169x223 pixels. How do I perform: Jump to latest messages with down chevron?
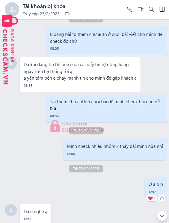point(162,216)
